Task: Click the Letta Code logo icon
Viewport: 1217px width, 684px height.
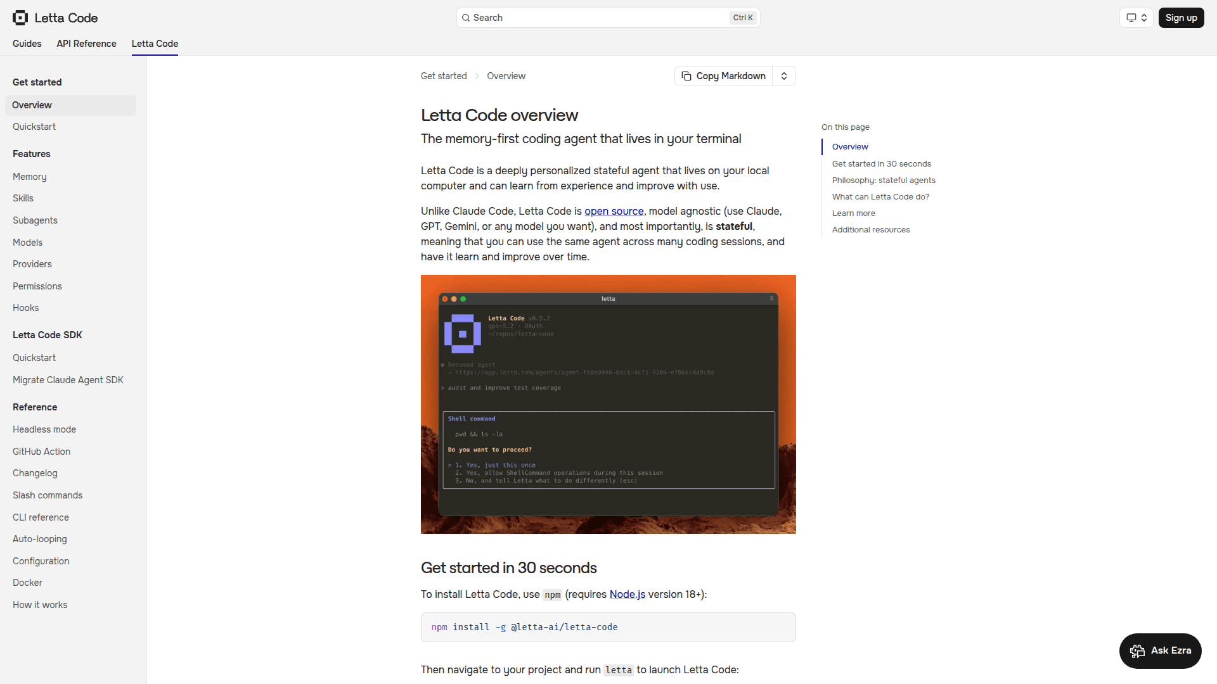Action: (20, 17)
